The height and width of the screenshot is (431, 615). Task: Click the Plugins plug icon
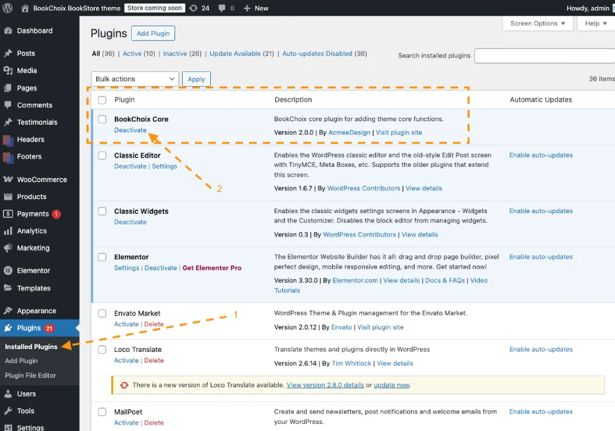point(8,329)
